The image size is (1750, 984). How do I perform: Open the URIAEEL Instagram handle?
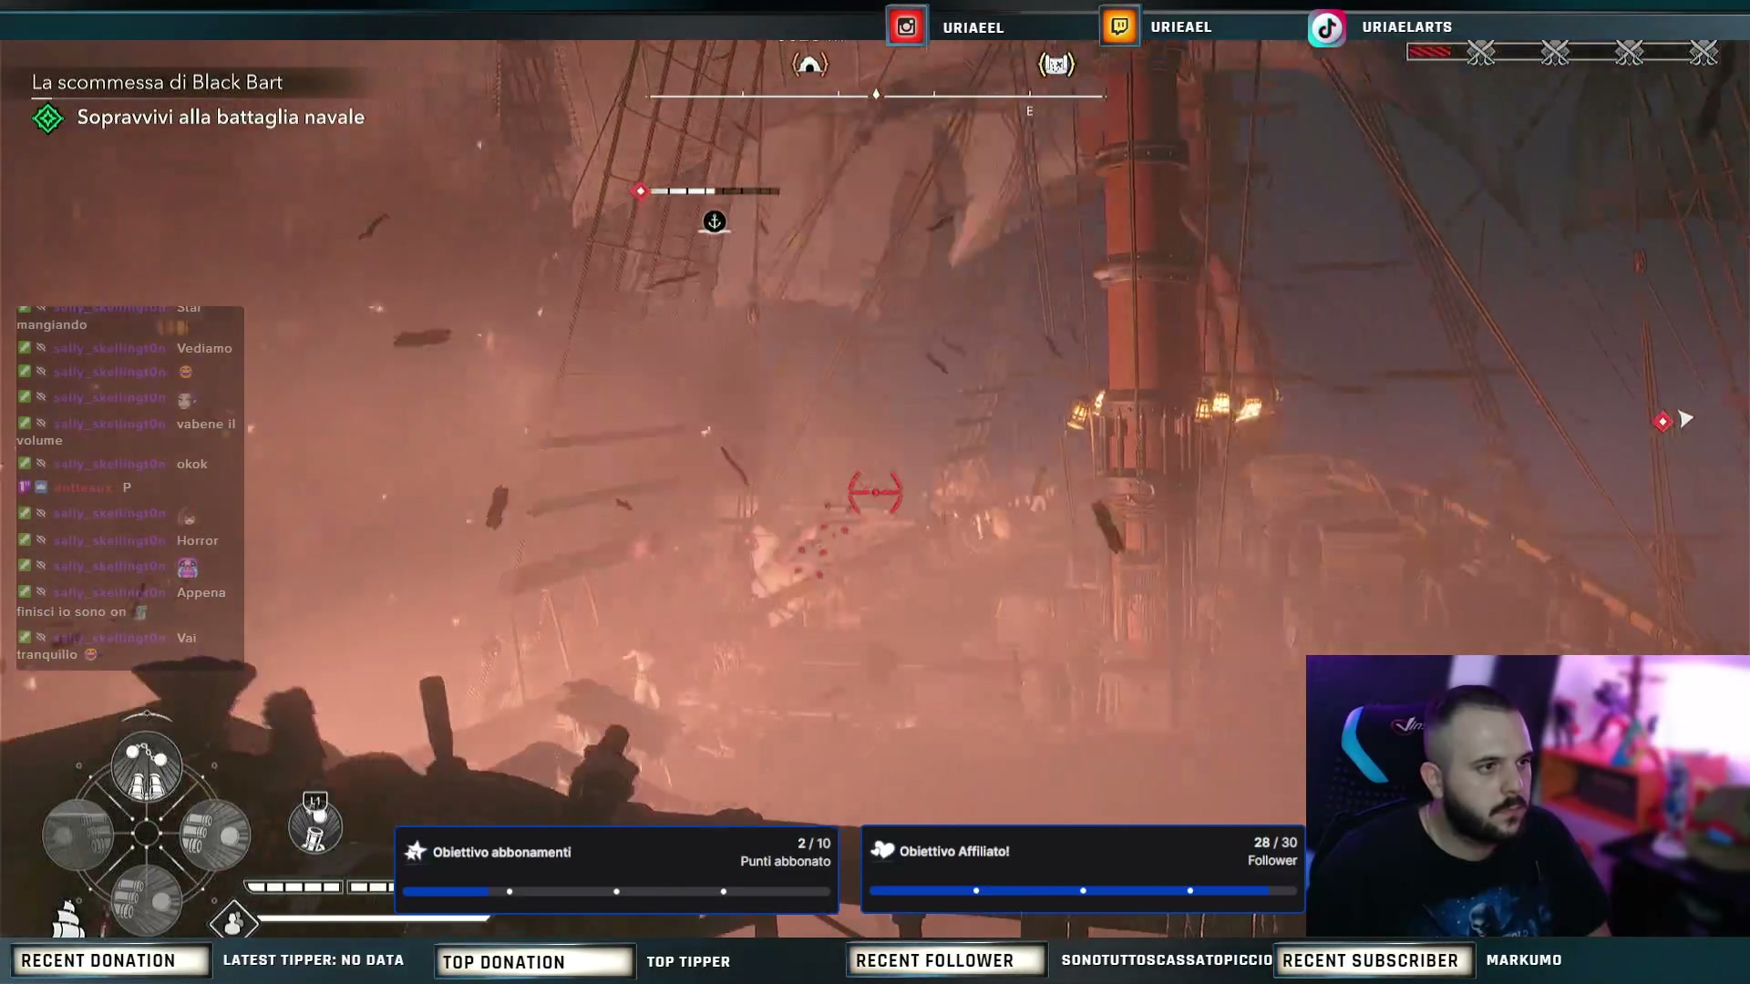(973, 28)
